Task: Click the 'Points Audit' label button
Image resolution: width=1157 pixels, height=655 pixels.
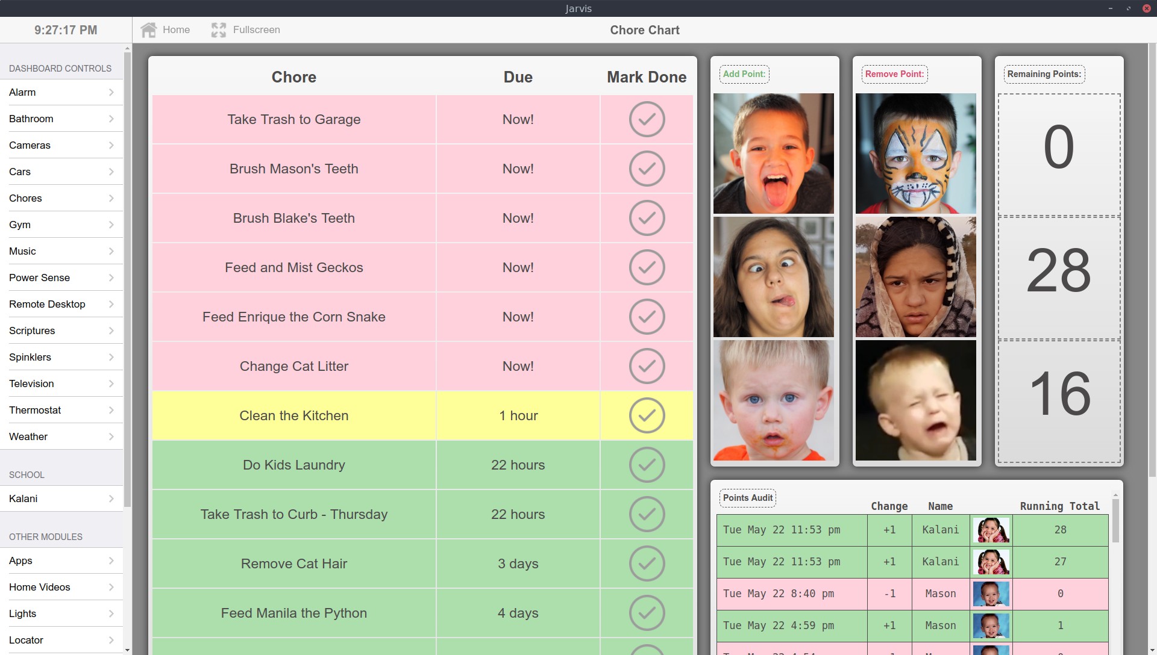Action: tap(747, 498)
